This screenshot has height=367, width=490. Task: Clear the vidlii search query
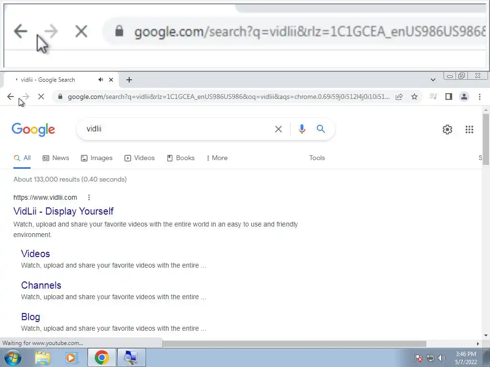click(x=278, y=129)
